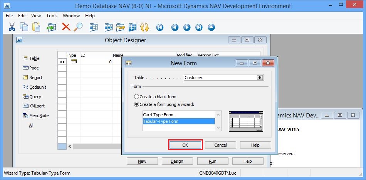Click the new-row asterisk selector

tap(62, 62)
